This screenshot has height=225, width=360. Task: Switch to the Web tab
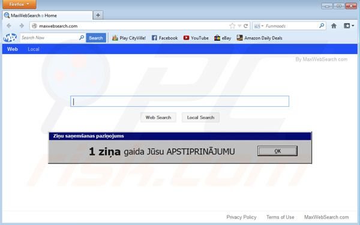click(x=13, y=49)
